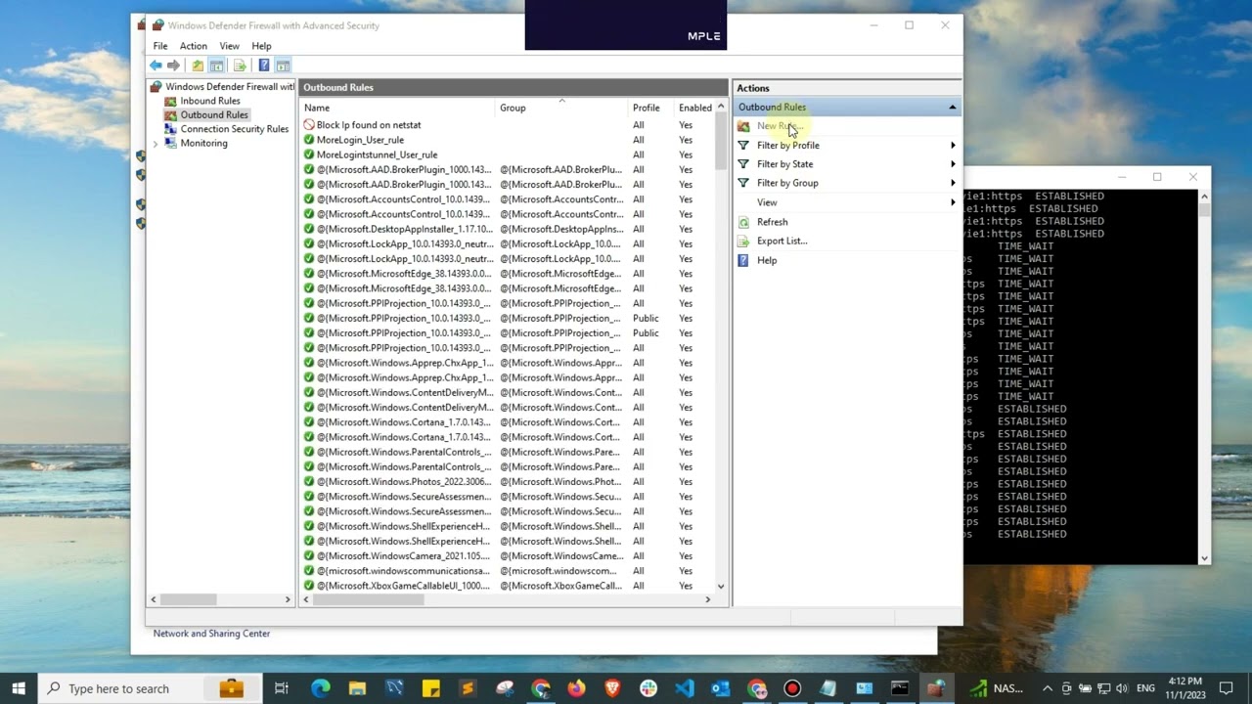
Task: Open File Explorer from the taskbar
Action: (x=357, y=688)
